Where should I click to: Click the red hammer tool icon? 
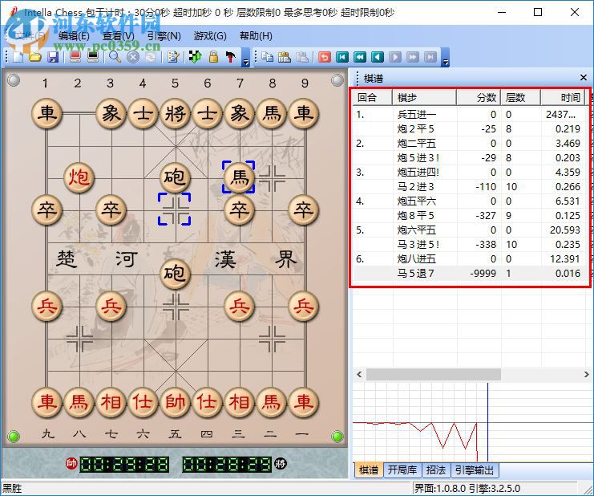(231, 57)
